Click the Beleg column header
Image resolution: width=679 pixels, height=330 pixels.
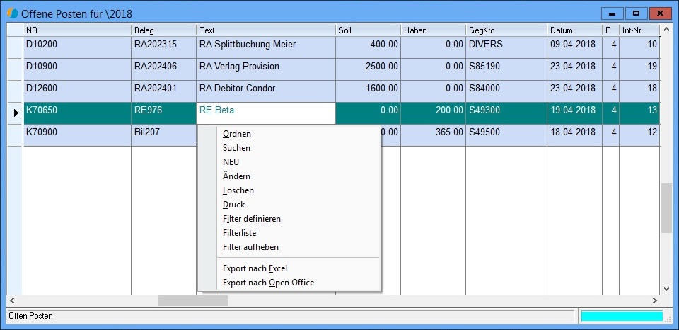pyautogui.click(x=163, y=30)
